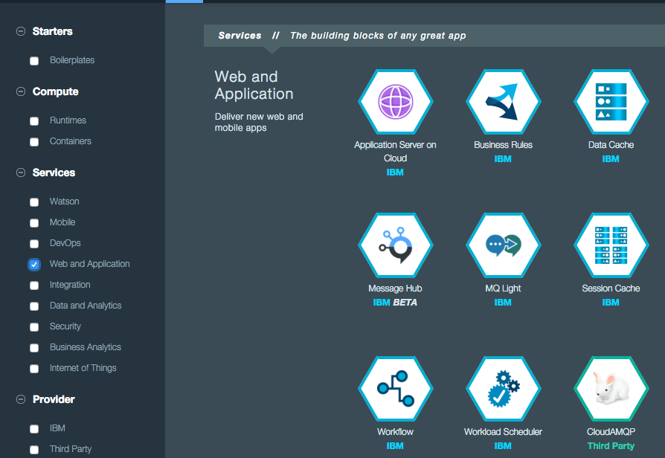Collapse the Compute section
This screenshot has height=458, width=665.
20,91
